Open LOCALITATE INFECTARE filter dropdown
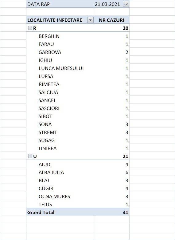Screen dimensions: 175x240 (x=90, y=20)
